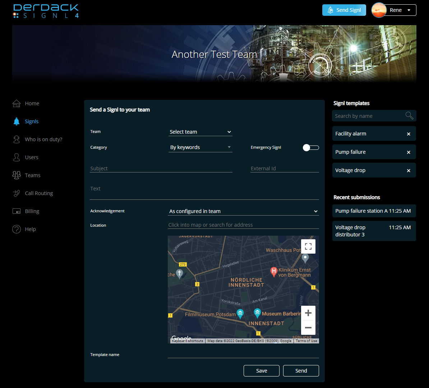Save the Signl as template
Screen dimensions: 429x388
point(261,371)
